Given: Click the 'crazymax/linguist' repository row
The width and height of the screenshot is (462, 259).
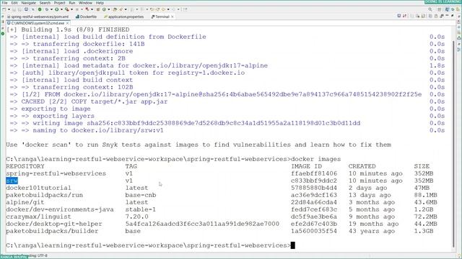Looking at the screenshot, I should coord(38,217).
